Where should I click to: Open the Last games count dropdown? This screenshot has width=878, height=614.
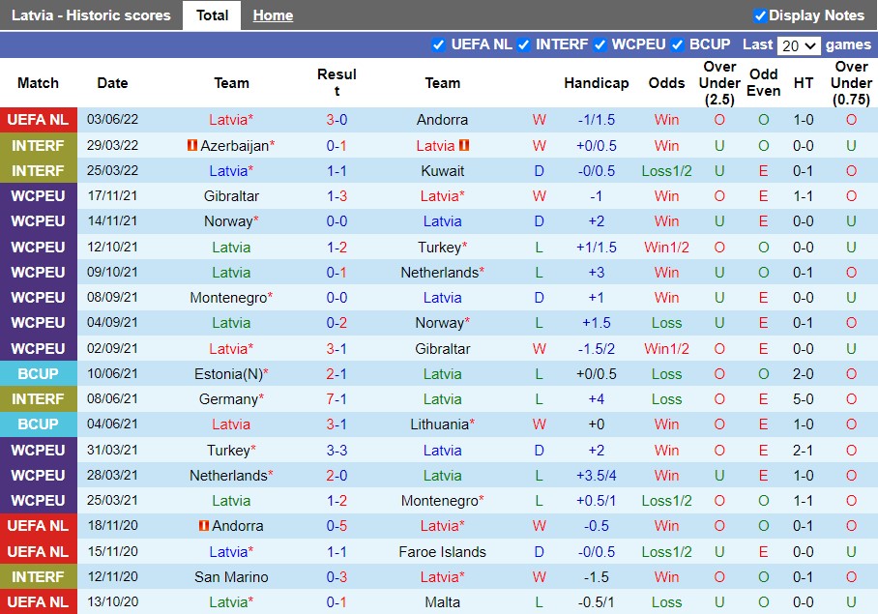click(799, 45)
